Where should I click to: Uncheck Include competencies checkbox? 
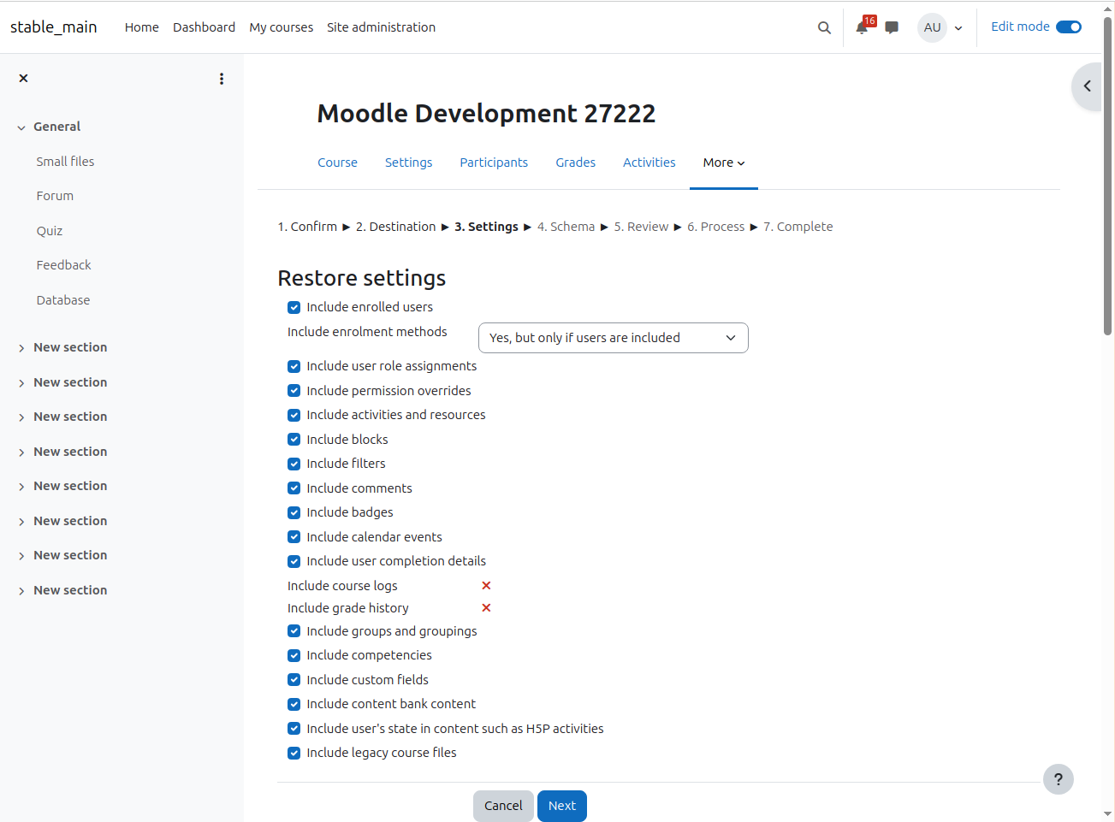point(294,655)
